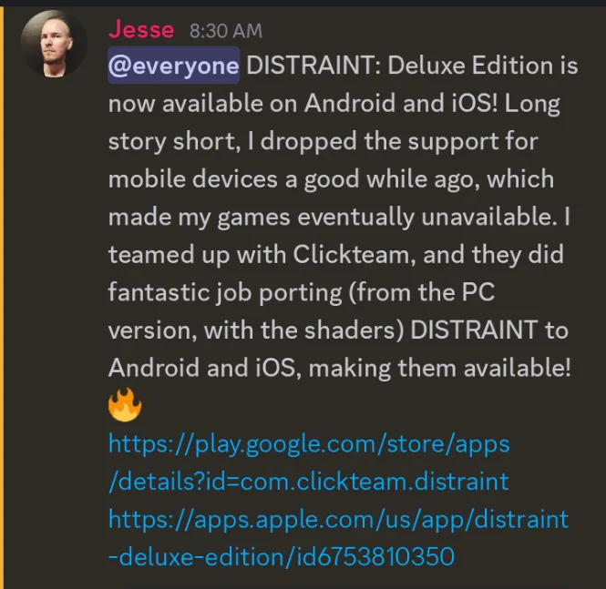Click the phrase 'fantastic job porting'
606x589 pixels.
click(225, 292)
